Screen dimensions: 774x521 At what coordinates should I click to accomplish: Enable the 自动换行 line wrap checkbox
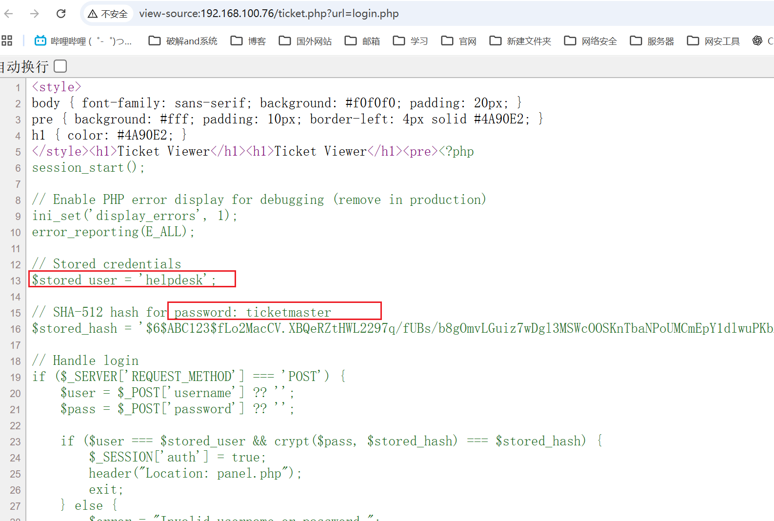pyautogui.click(x=60, y=66)
